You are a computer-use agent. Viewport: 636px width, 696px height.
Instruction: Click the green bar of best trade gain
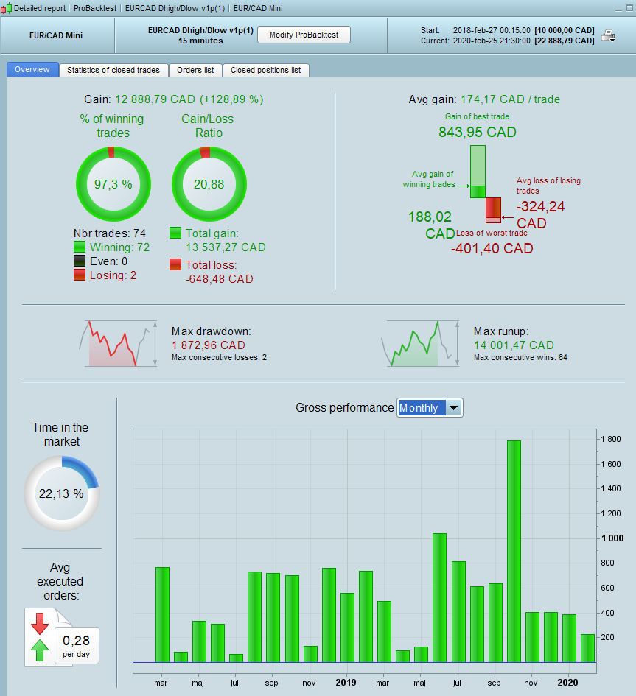[x=478, y=172]
